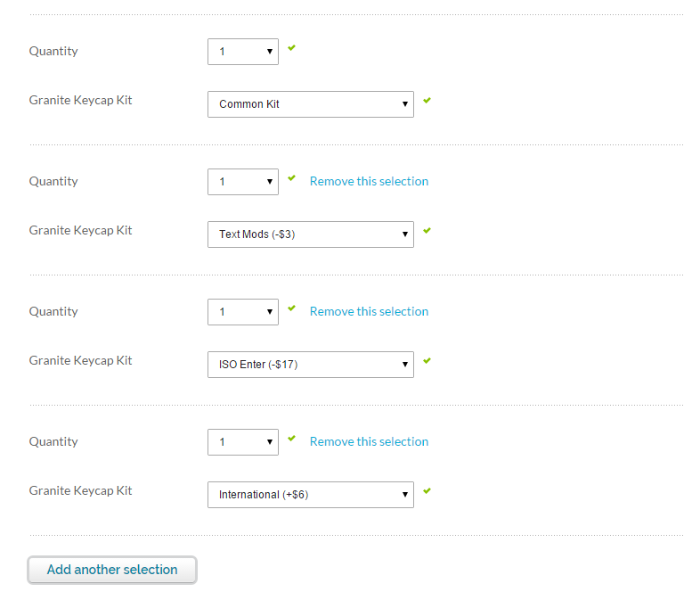The width and height of the screenshot is (692, 600).
Task: Change the quantity for Text Mods kit
Action: (242, 182)
